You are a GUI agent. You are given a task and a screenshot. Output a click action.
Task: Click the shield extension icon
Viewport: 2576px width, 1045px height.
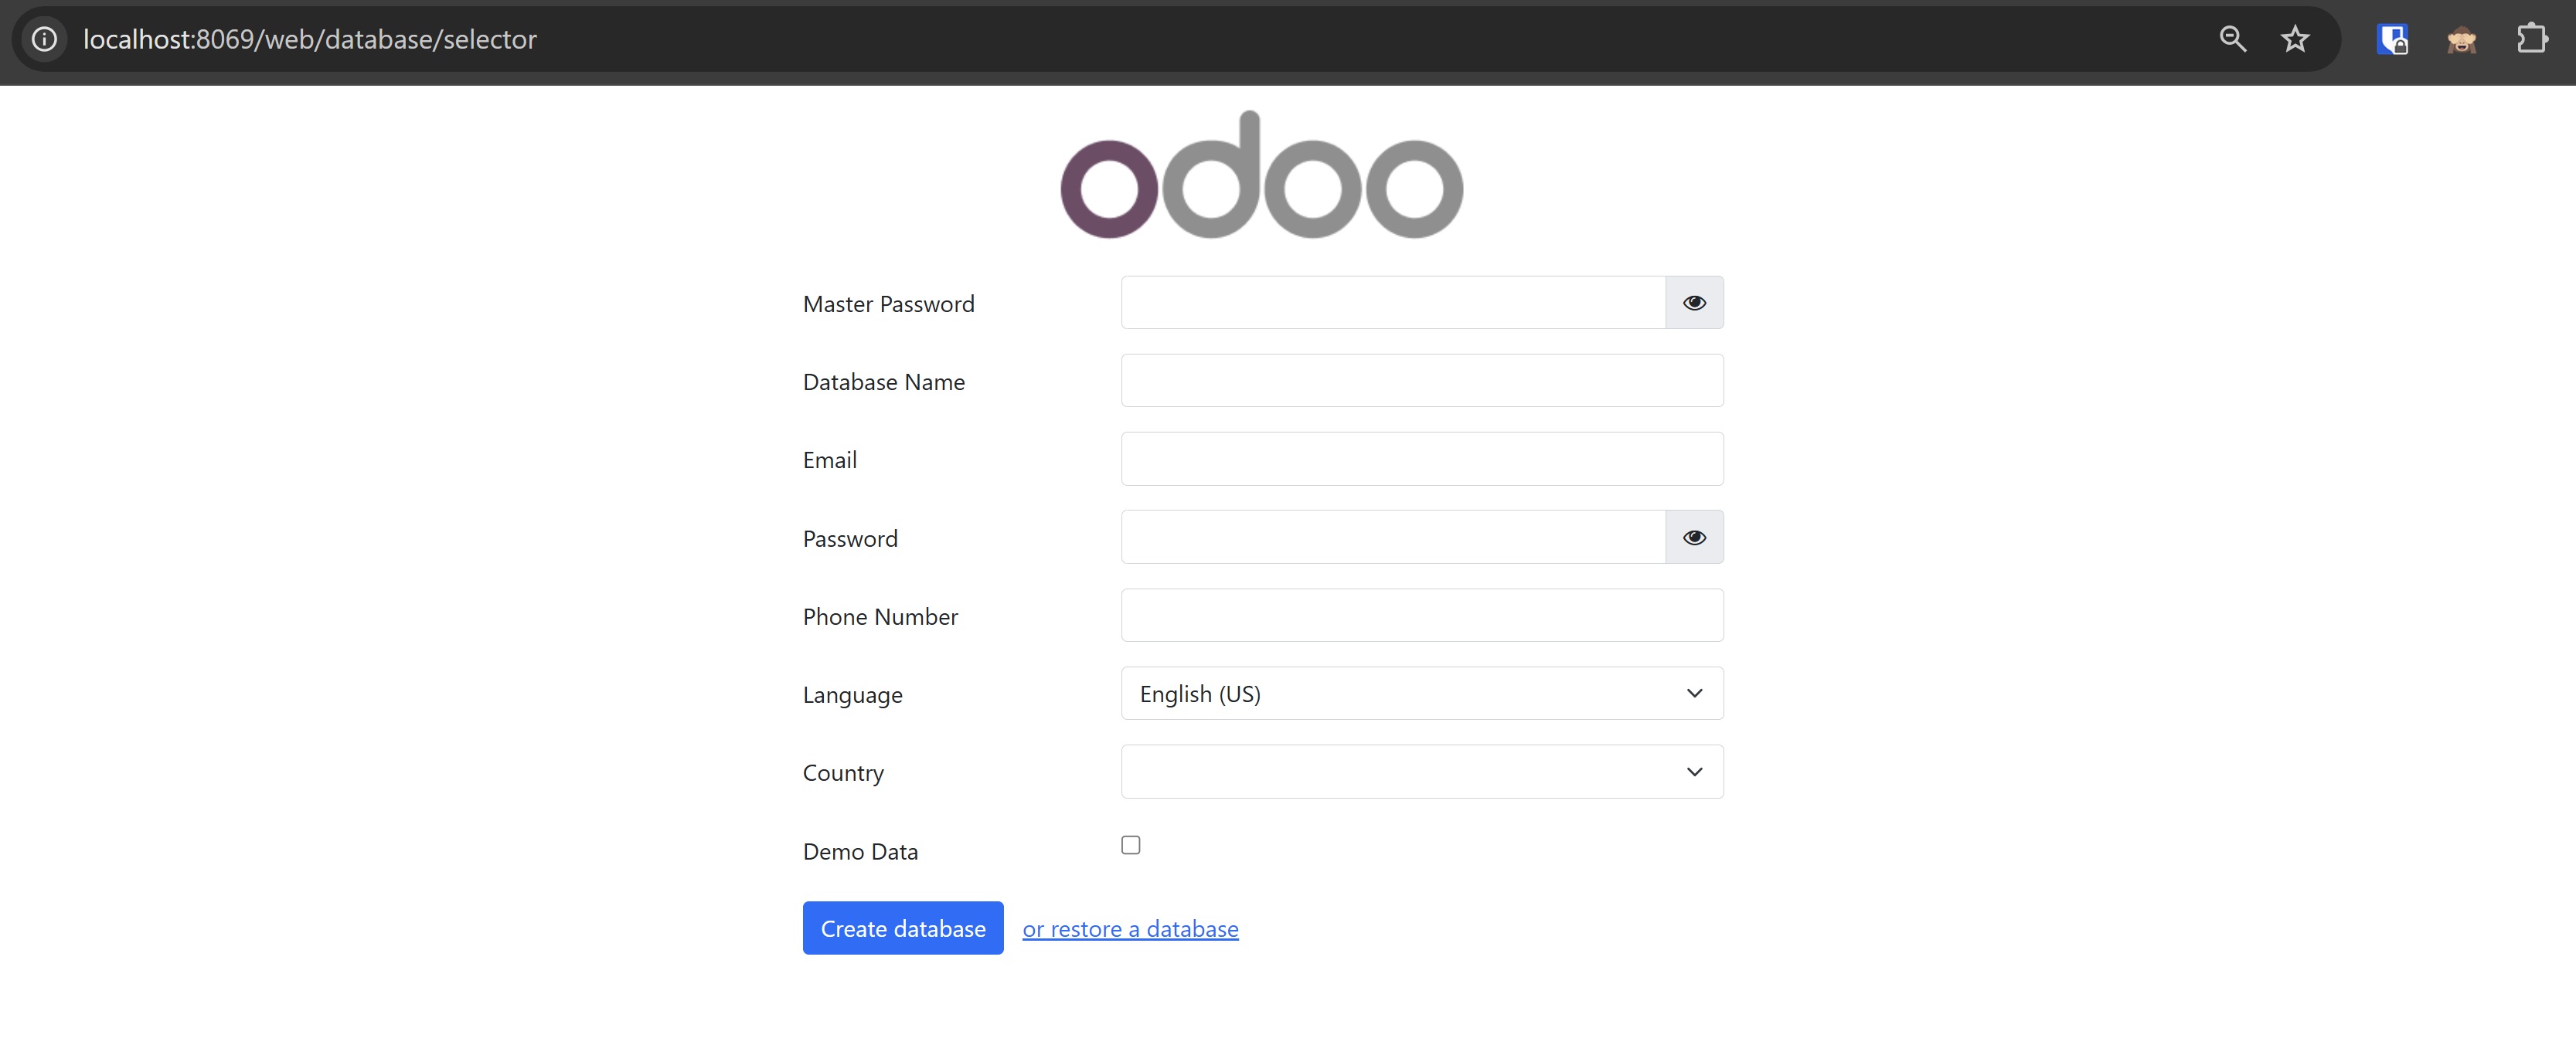click(2393, 39)
